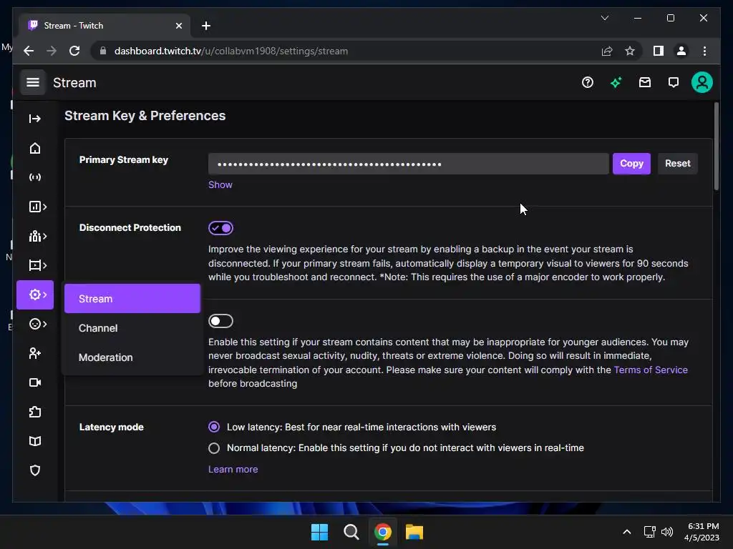This screenshot has height=549, width=733.
Task: Expand the Settings gear sidebar section
Action: point(35,295)
